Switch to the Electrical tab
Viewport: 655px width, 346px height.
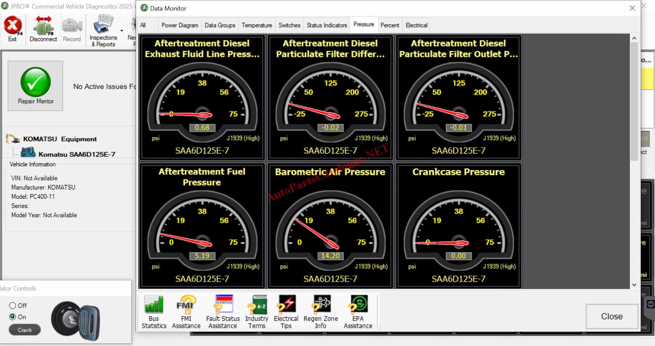[x=416, y=25]
